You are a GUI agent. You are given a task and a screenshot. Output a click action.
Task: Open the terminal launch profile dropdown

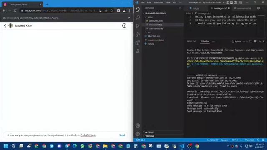point(247,41)
